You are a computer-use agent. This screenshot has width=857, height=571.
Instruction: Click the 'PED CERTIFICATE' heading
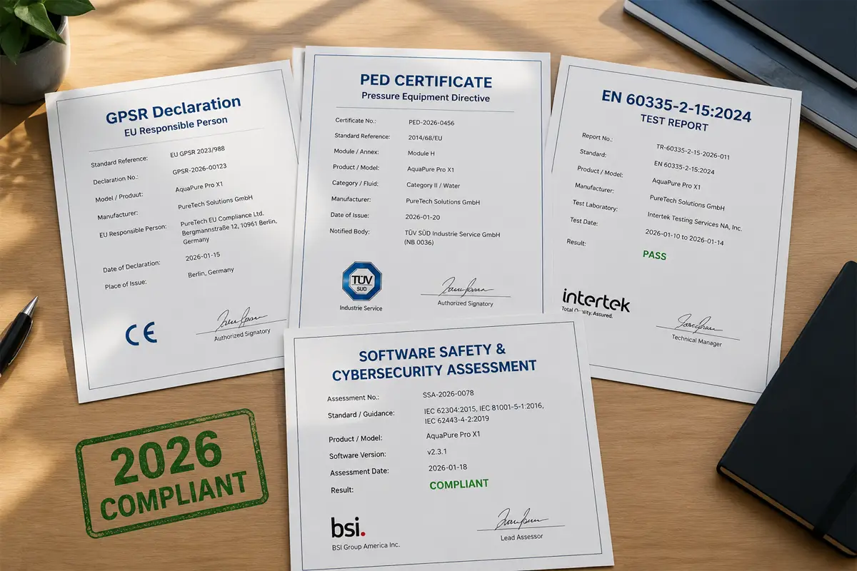pos(426,81)
